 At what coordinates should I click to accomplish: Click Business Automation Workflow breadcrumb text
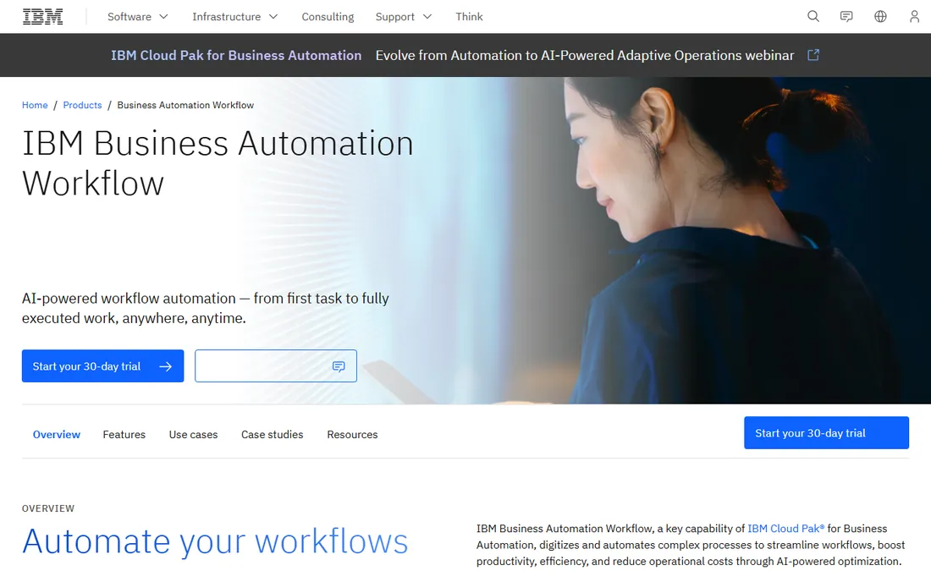[x=185, y=105]
